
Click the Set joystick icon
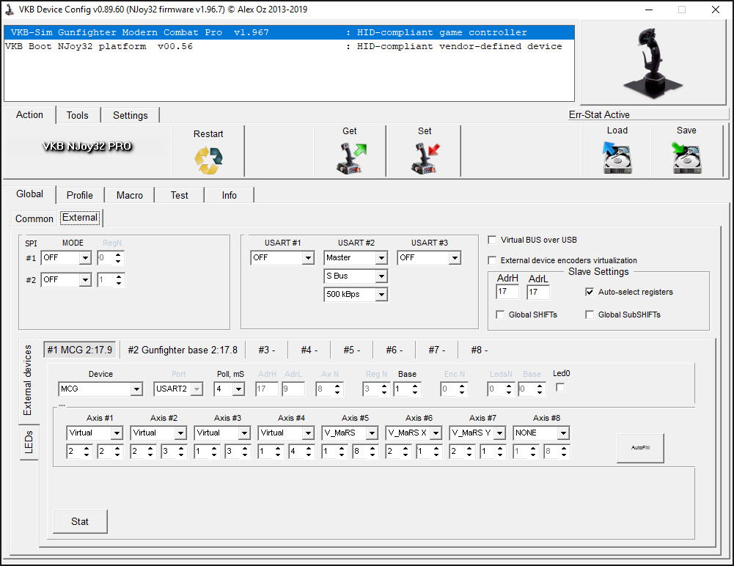425,158
